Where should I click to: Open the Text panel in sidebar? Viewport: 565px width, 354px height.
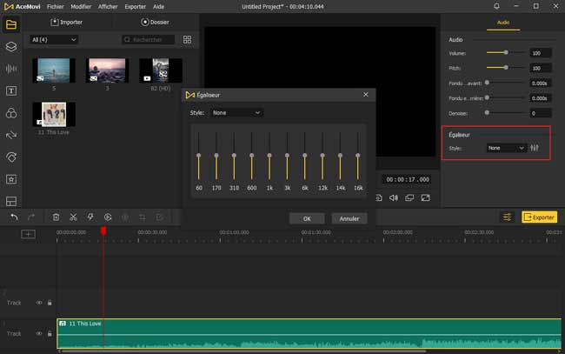11,90
